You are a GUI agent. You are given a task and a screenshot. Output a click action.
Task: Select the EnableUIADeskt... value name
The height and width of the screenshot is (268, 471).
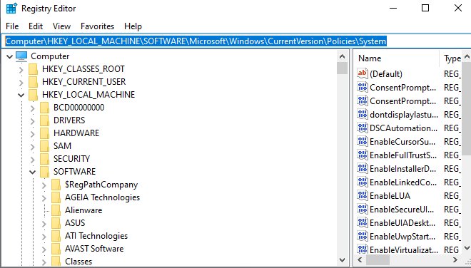402,222
